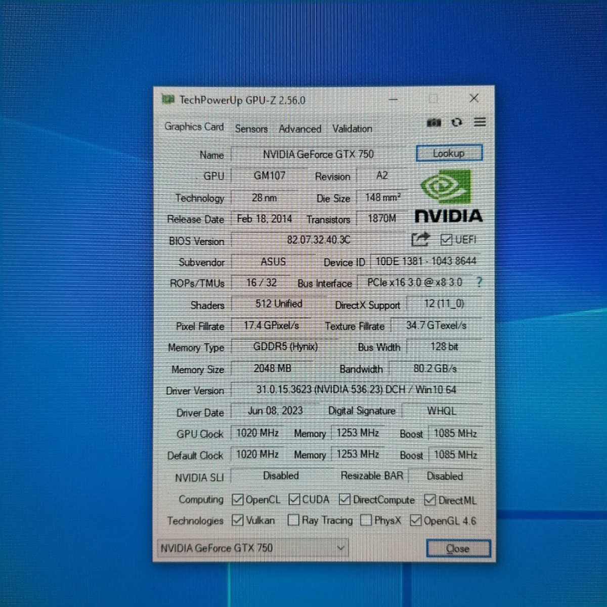The image size is (607, 607).
Task: Toggle the Ray Tracing checkbox
Action: click(293, 520)
